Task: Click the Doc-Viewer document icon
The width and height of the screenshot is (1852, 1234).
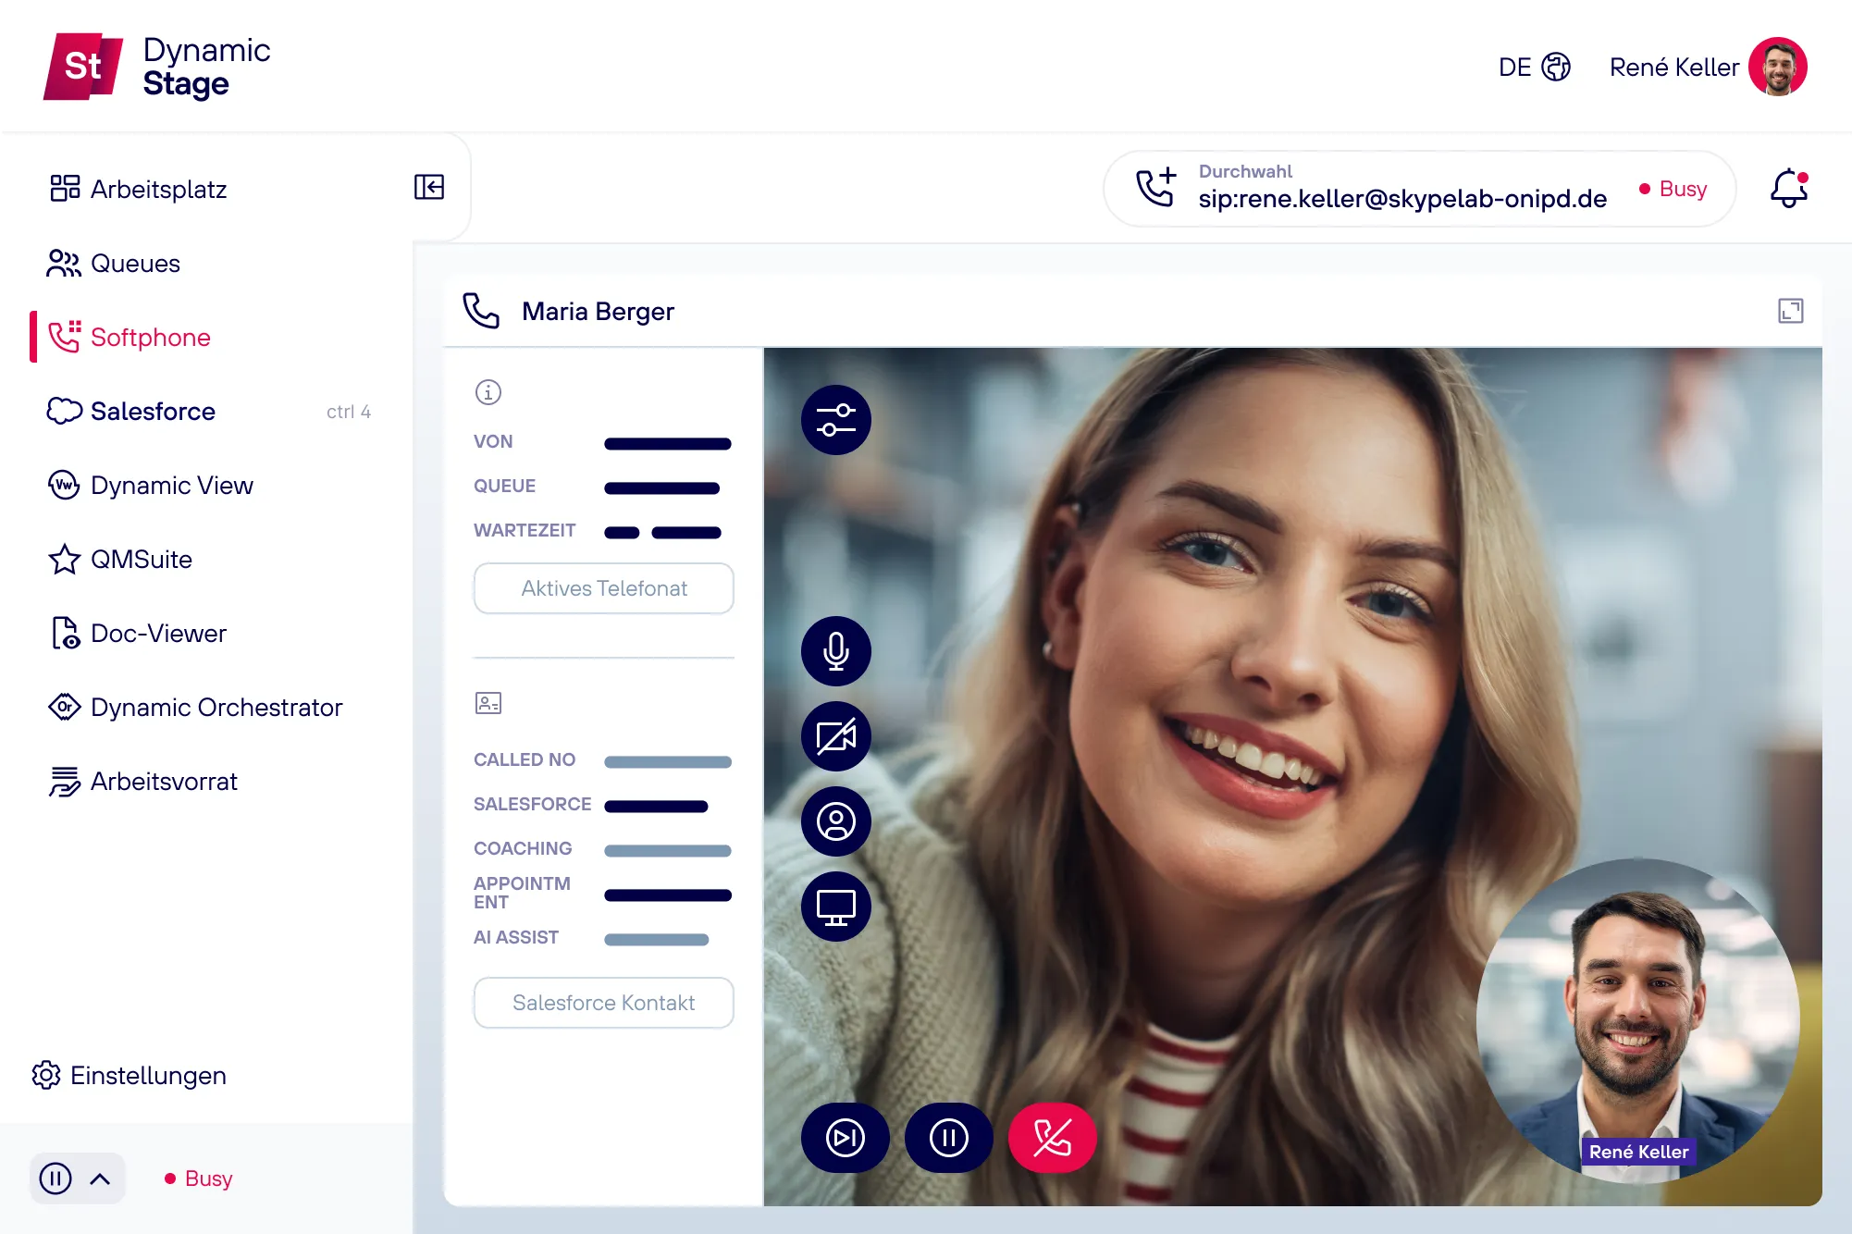Action: click(x=65, y=633)
